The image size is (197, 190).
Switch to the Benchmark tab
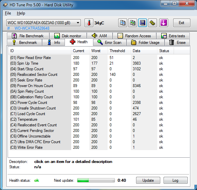tap(25, 43)
